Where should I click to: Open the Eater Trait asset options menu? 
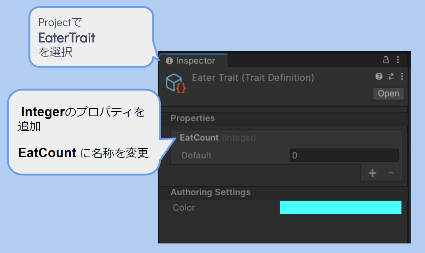402,76
